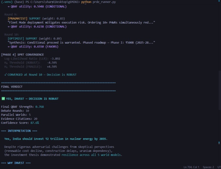Click the 'Round 10:' heading

(x=11, y=35)
